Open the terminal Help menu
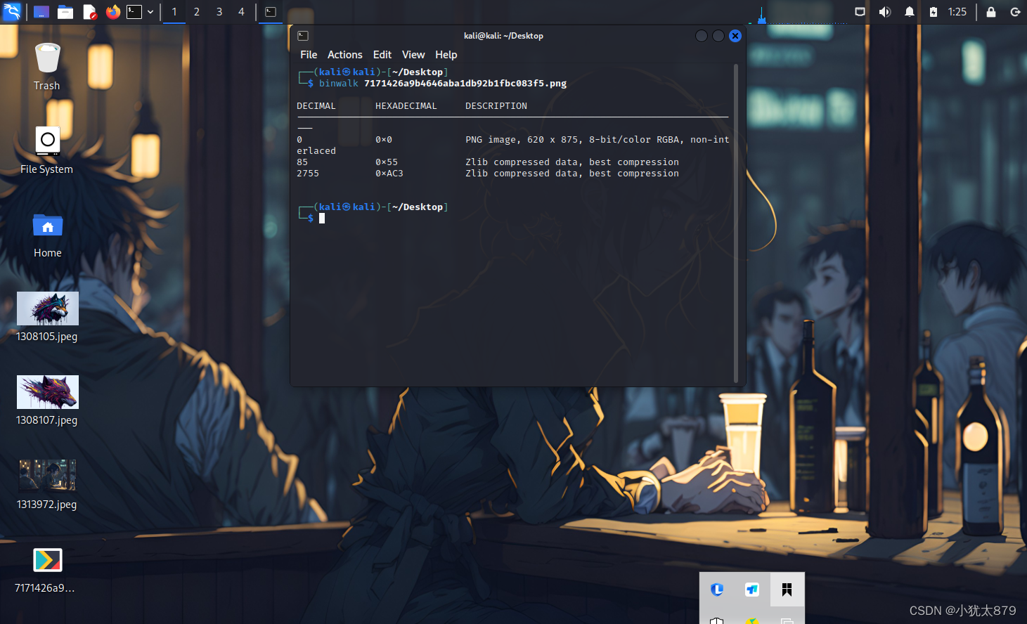The width and height of the screenshot is (1027, 624). tap(446, 55)
